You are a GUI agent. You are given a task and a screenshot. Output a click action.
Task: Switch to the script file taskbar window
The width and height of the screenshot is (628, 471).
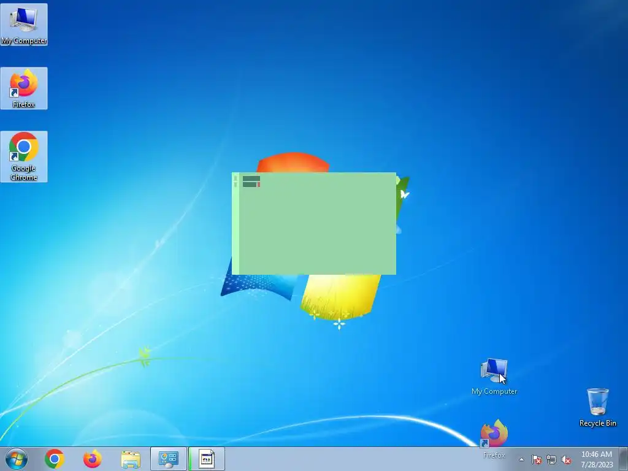(x=207, y=459)
